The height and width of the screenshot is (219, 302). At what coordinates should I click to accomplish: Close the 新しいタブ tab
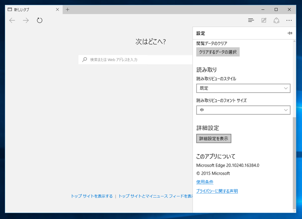click(57, 9)
